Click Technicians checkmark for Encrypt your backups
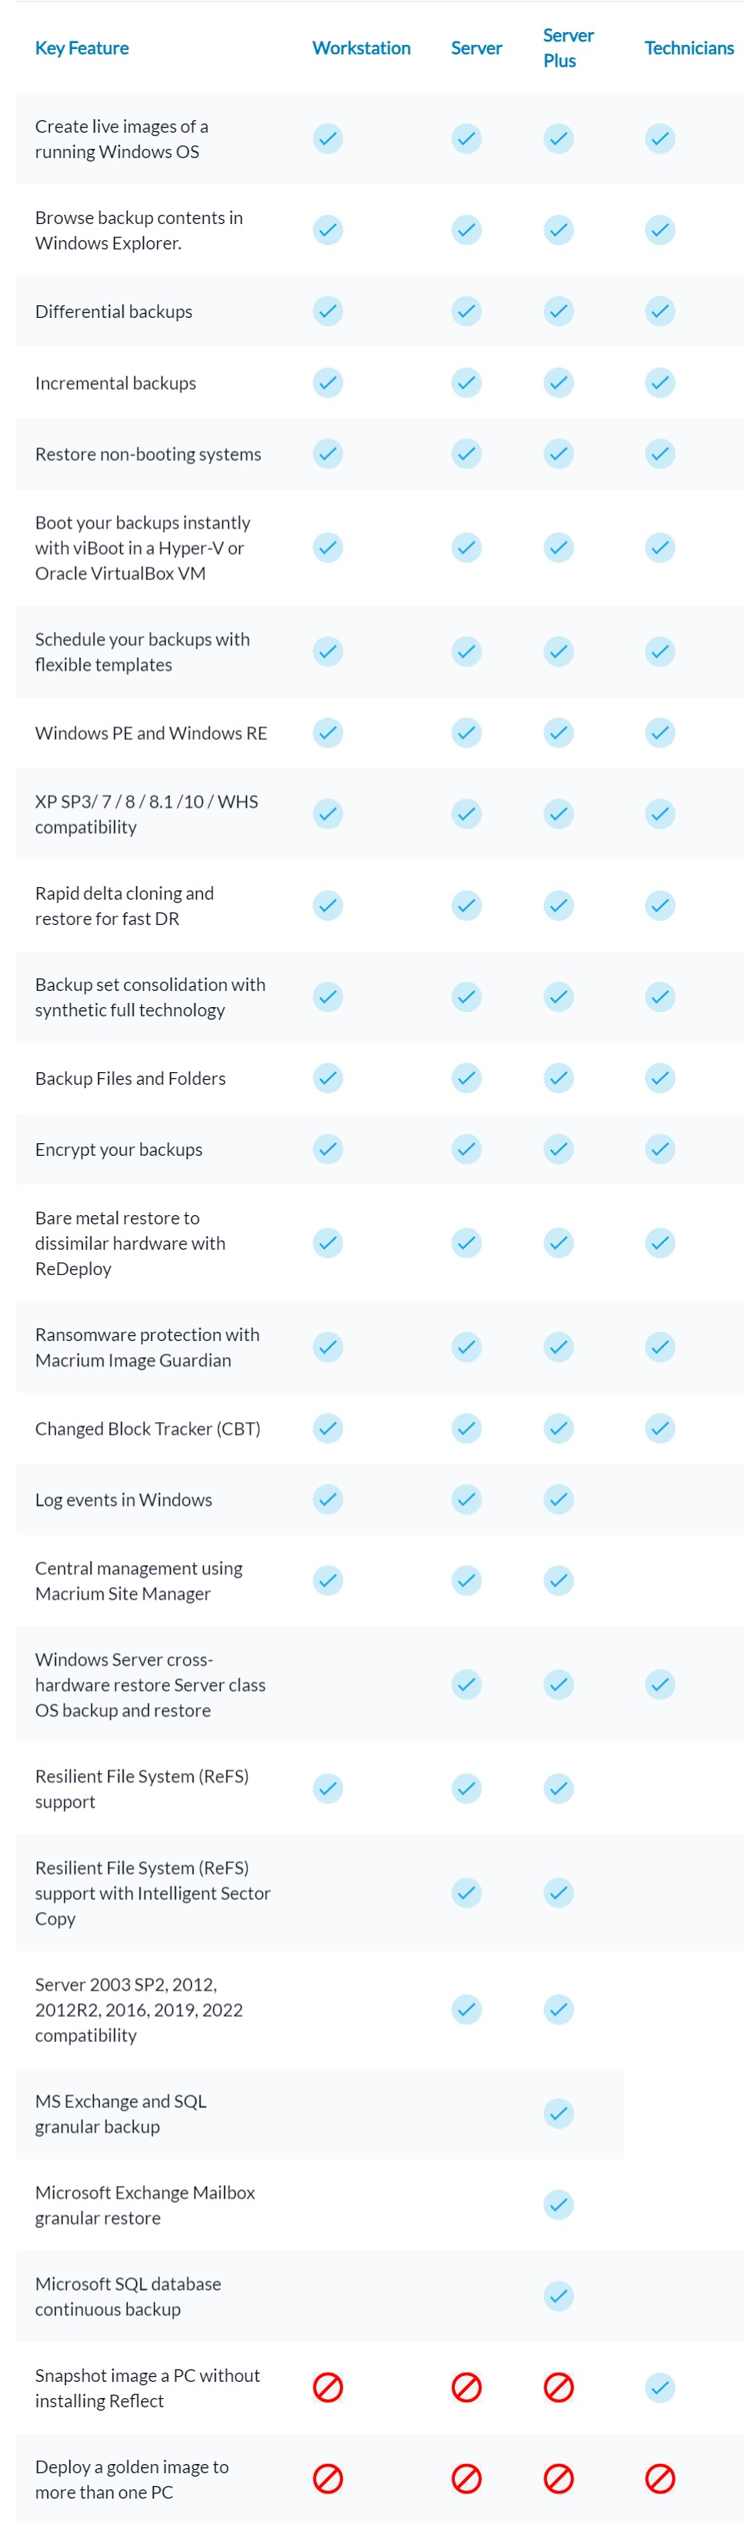Screen dimensions: 744x2524 point(659,1148)
